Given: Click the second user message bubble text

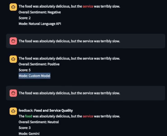Looking at the screenshot, I should point(69,93).
